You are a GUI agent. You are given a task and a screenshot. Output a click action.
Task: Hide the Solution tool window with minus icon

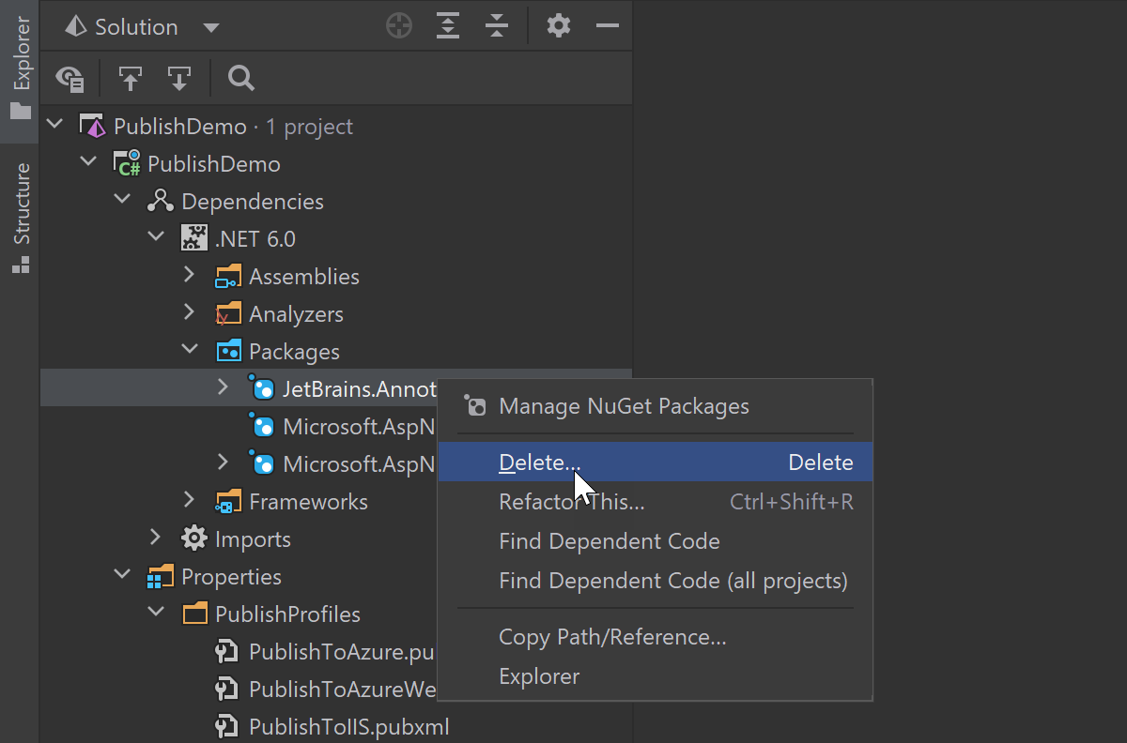(x=608, y=26)
